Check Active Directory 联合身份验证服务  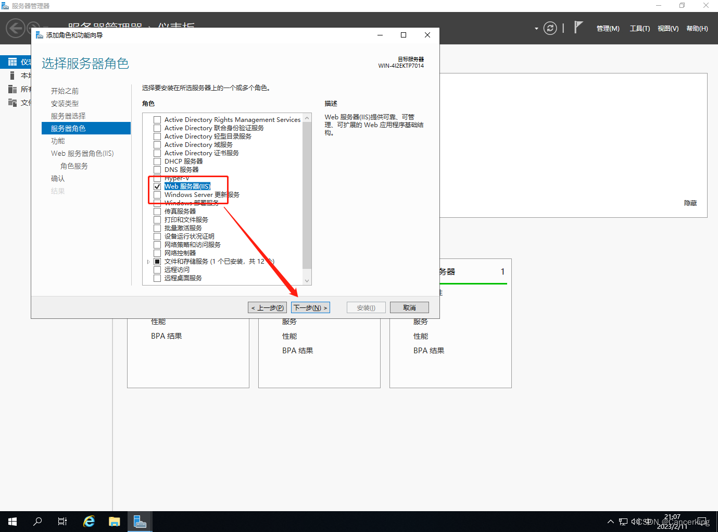tap(157, 128)
